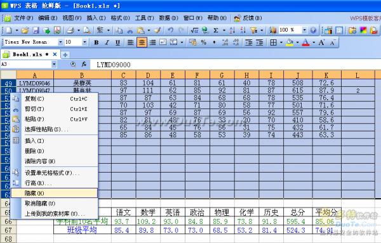Click the Sort descending icon
Viewport: 381px width, 243px height.
click(243, 30)
